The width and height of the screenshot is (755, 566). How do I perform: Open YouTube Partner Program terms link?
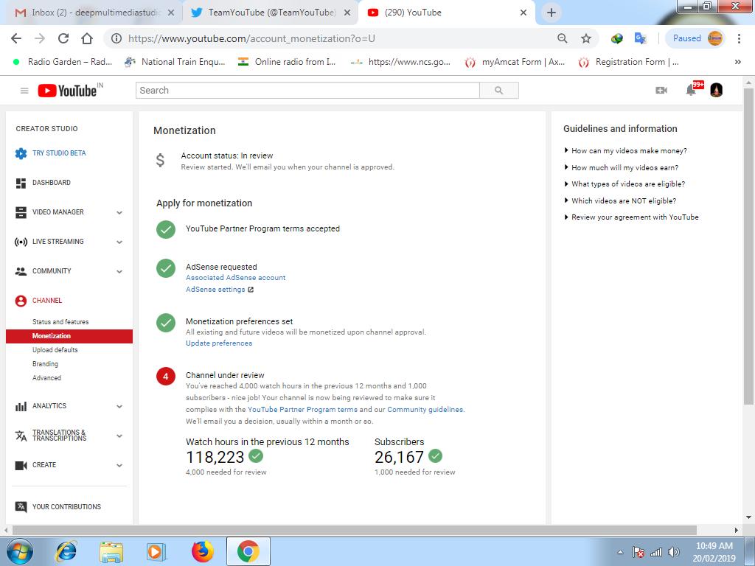click(x=302, y=410)
